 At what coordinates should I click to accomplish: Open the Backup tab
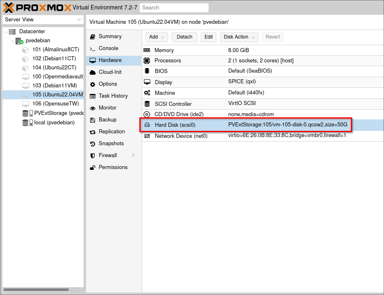click(x=114, y=120)
